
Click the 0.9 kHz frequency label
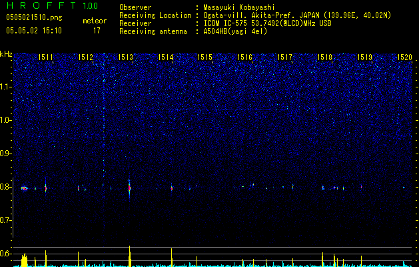pos(5,154)
